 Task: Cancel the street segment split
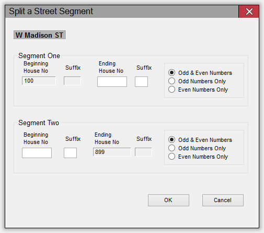(x=223, y=200)
